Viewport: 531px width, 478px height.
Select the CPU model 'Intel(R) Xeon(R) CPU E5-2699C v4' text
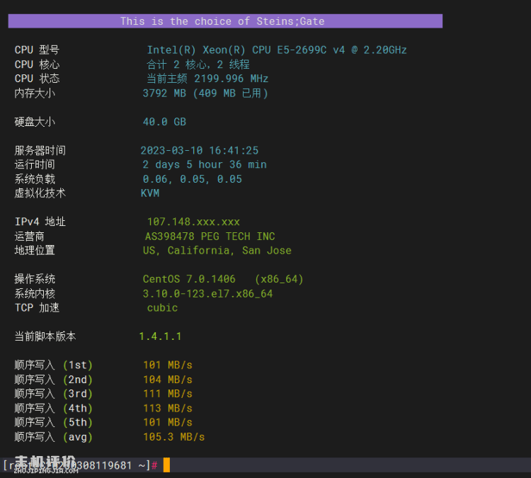tap(246, 50)
